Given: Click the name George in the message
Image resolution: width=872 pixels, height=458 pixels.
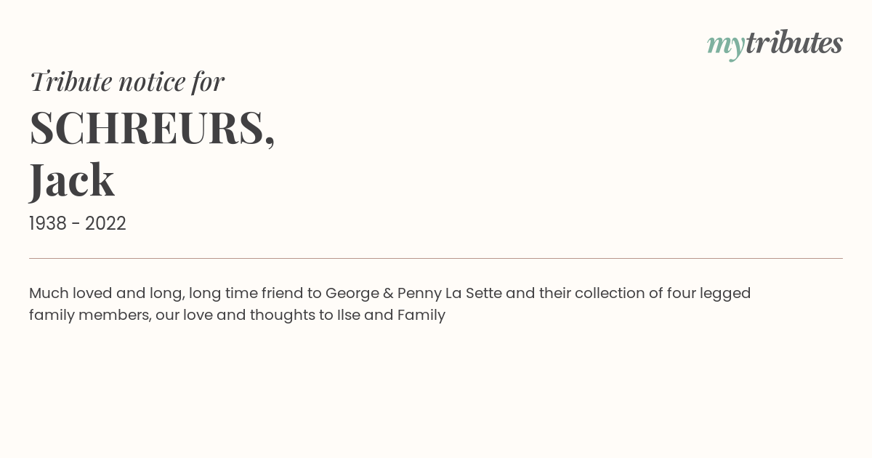Looking at the screenshot, I should 352,294.
